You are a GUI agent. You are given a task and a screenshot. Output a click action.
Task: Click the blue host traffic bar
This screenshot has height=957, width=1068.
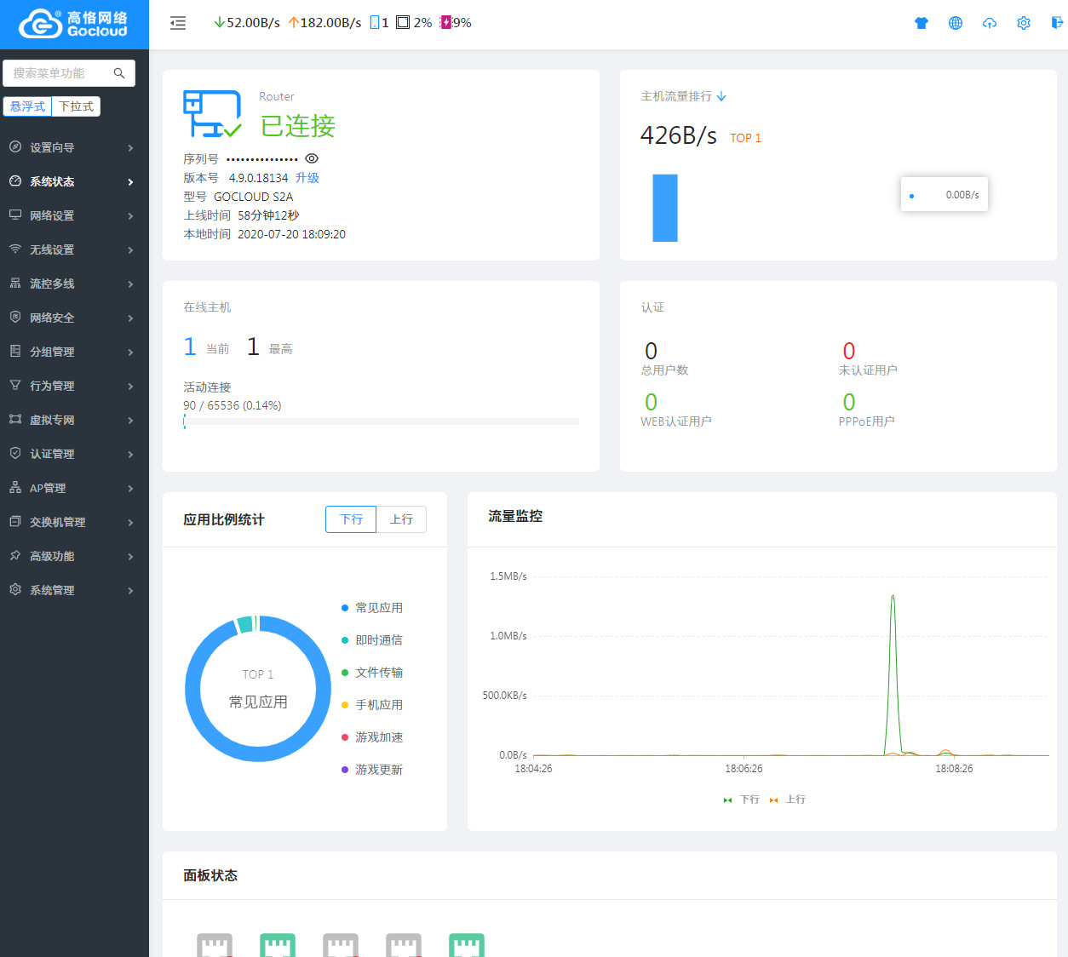point(665,208)
